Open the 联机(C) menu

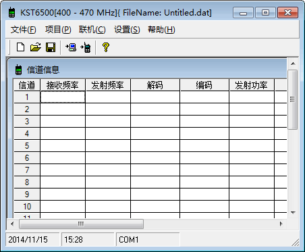(92, 30)
